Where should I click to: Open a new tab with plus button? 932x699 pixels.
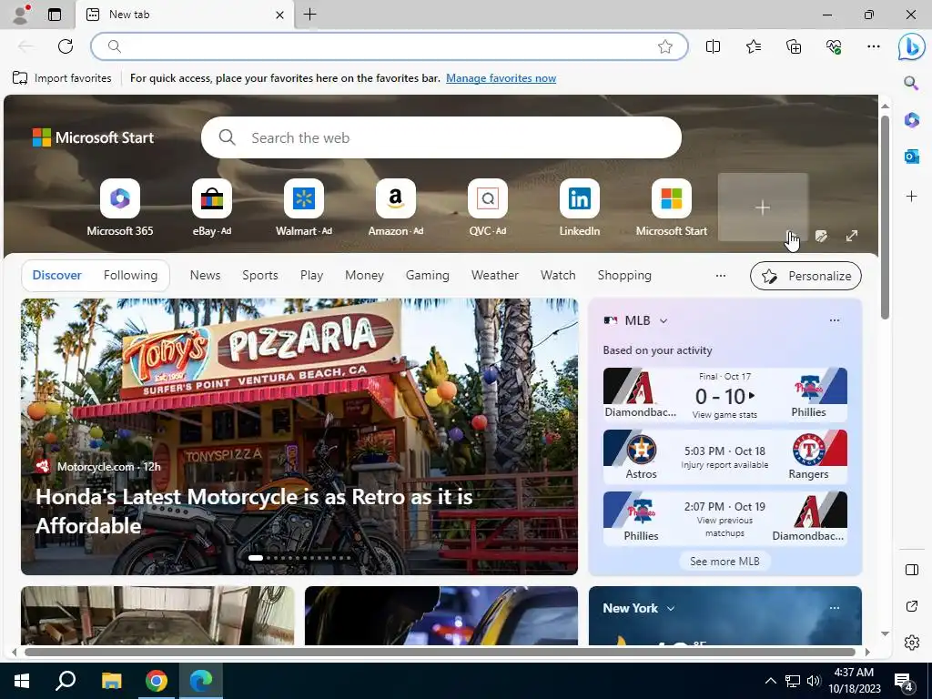[310, 15]
